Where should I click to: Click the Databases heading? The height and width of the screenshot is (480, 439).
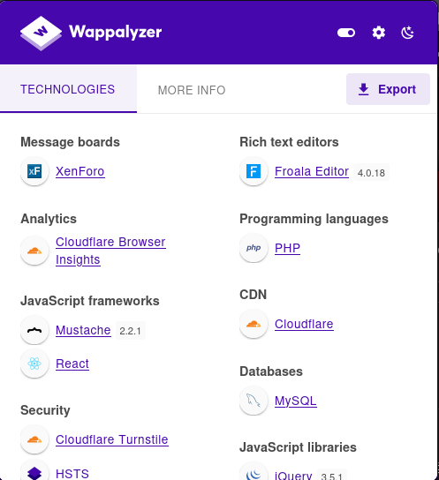(271, 371)
